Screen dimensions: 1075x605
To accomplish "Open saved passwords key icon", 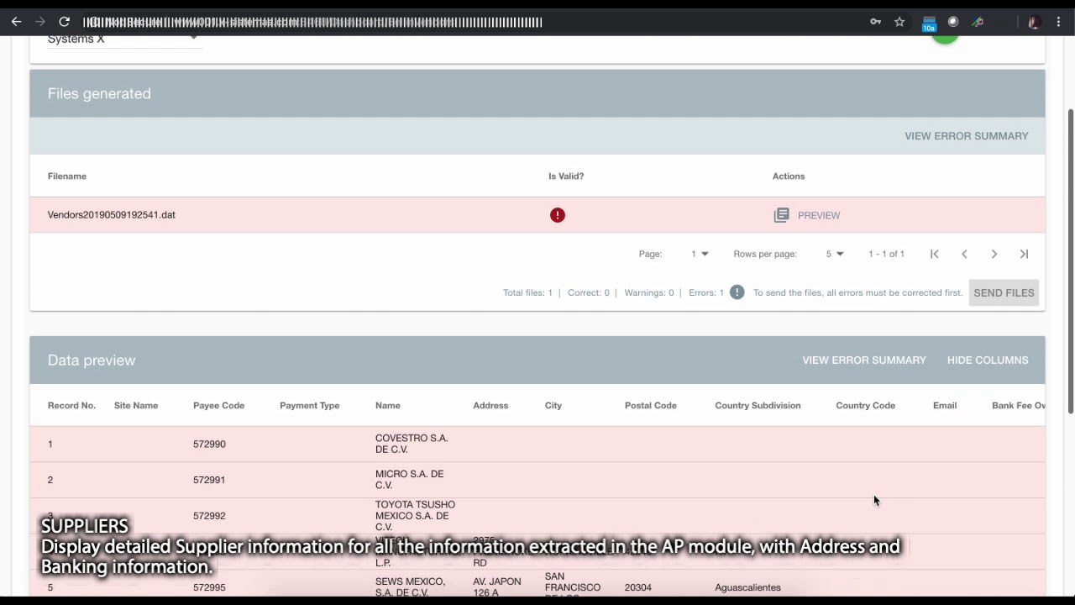I will 875,22.
